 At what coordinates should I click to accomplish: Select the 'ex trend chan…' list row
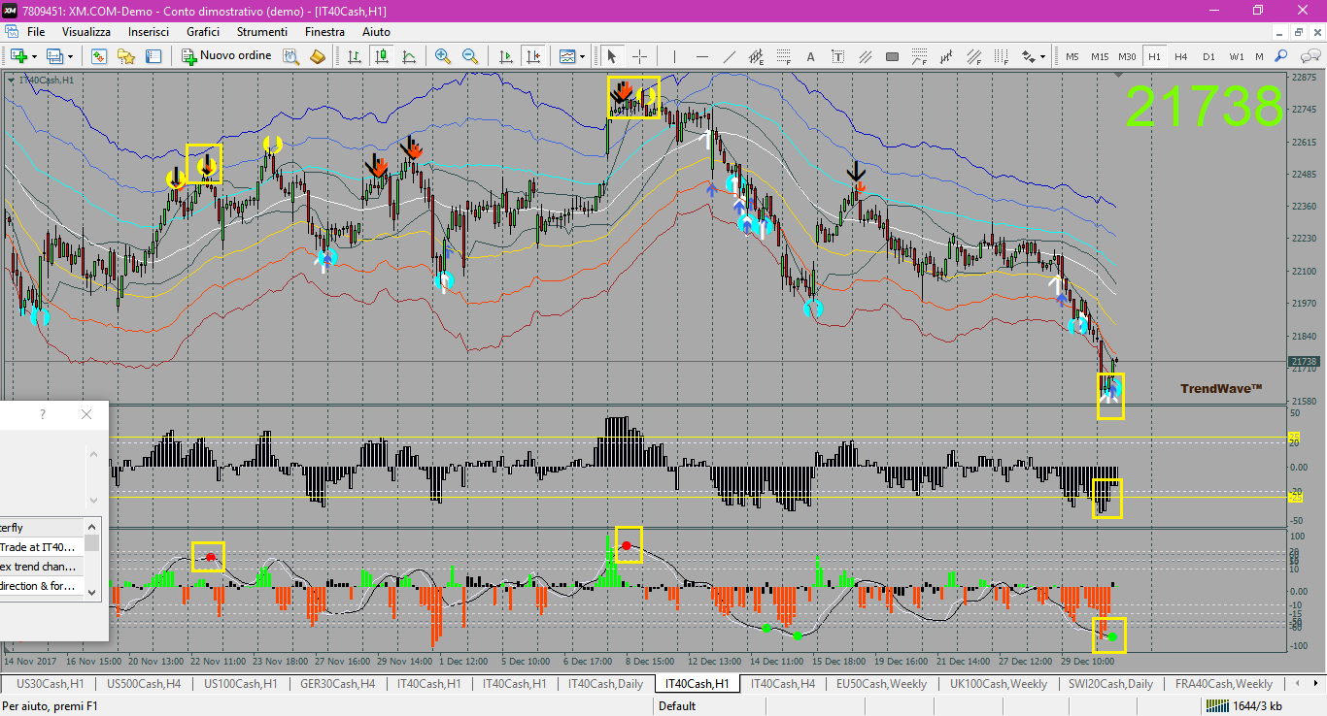point(42,567)
